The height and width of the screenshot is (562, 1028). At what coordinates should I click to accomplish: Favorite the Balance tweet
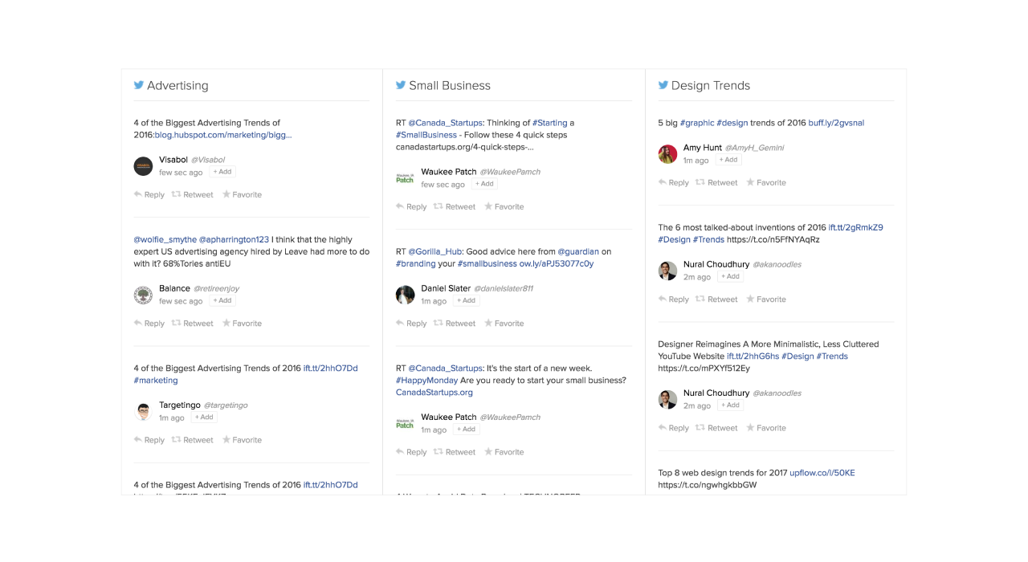click(242, 324)
